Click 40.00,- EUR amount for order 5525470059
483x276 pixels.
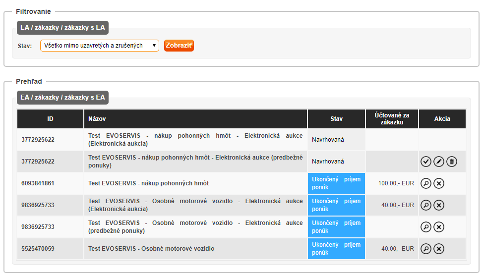(x=398, y=249)
